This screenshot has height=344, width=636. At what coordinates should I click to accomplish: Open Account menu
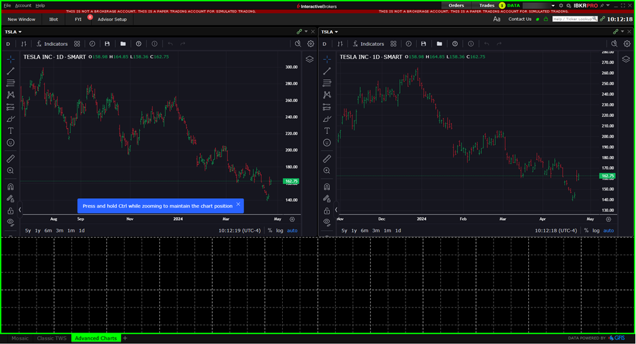pos(23,6)
